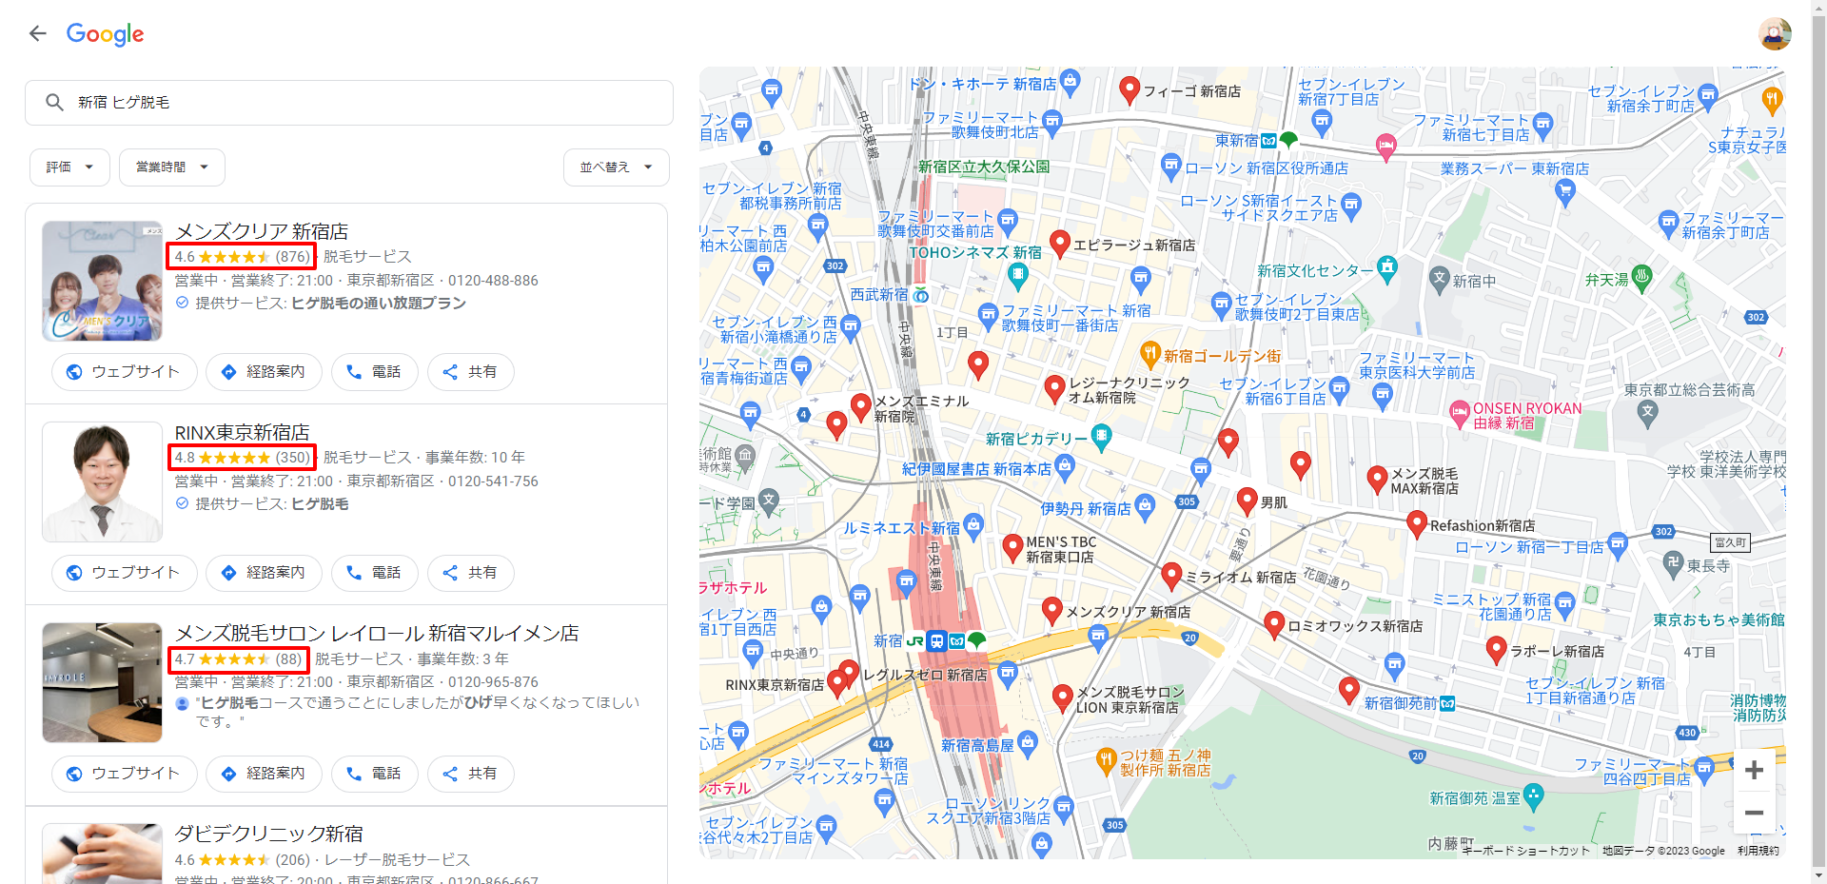The image size is (1827, 884).
Task: Open メンズクリア 新宿店 listing title
Action: click(262, 231)
